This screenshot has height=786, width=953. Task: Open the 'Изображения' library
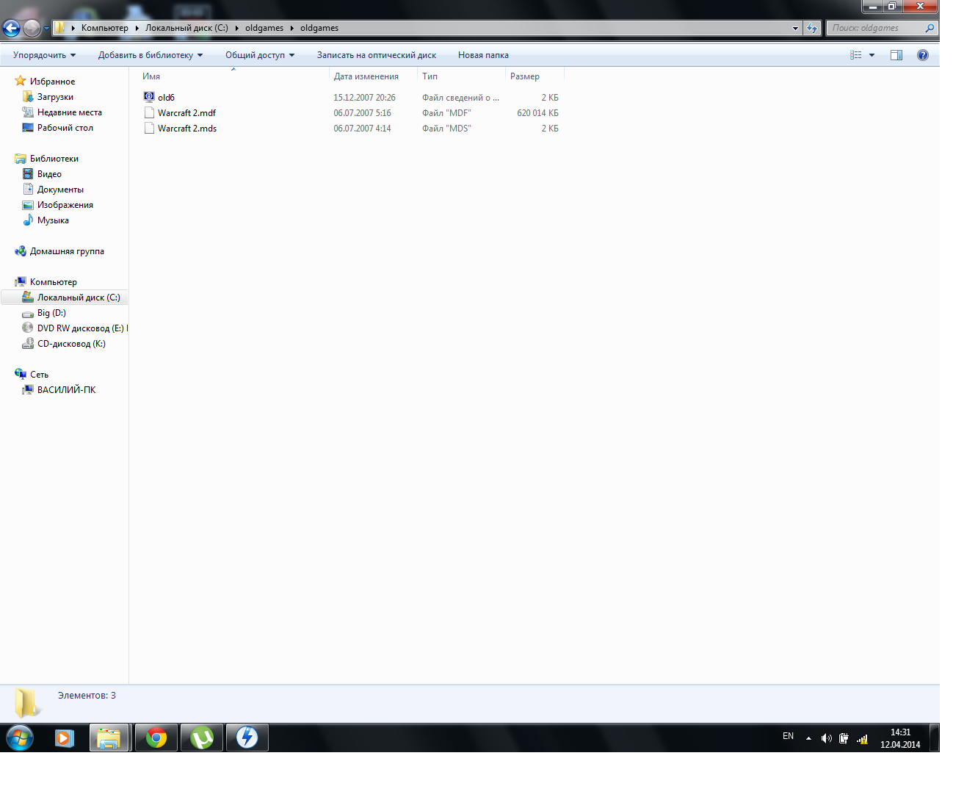(65, 205)
